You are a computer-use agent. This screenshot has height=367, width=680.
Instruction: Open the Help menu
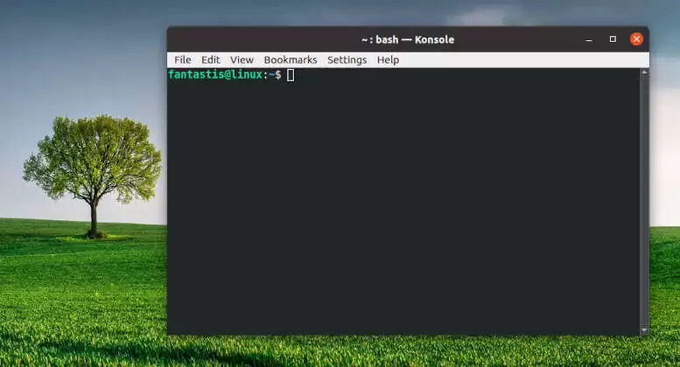coord(388,59)
